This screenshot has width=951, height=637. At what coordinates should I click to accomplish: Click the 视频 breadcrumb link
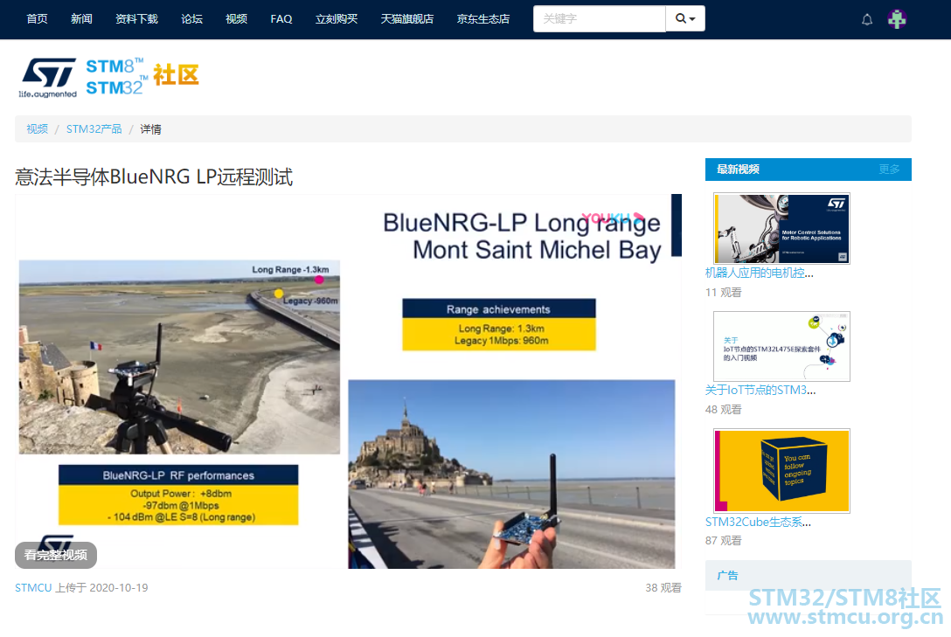pyautogui.click(x=37, y=129)
